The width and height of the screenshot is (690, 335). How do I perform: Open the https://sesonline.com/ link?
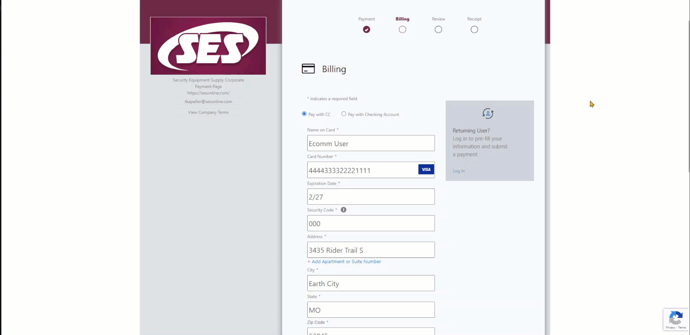click(208, 93)
